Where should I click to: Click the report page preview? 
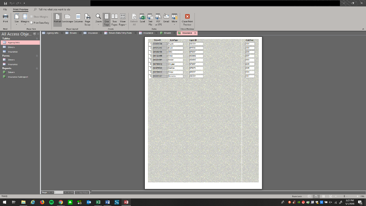point(203,113)
